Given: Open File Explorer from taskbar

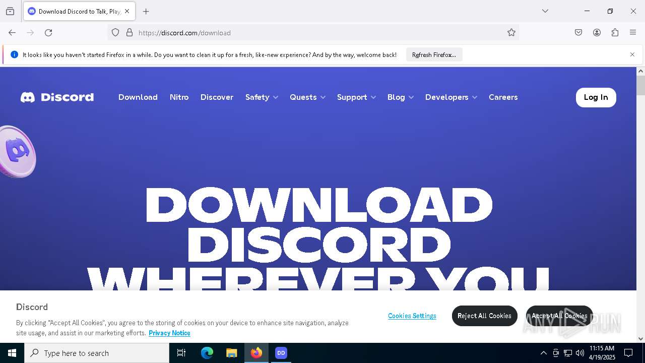Looking at the screenshot, I should tap(231, 353).
